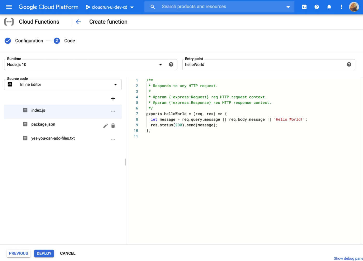Click the DEPLOY button

click(x=44, y=253)
